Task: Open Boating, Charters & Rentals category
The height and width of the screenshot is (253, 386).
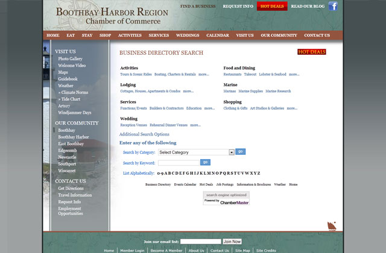Action: click(x=175, y=74)
